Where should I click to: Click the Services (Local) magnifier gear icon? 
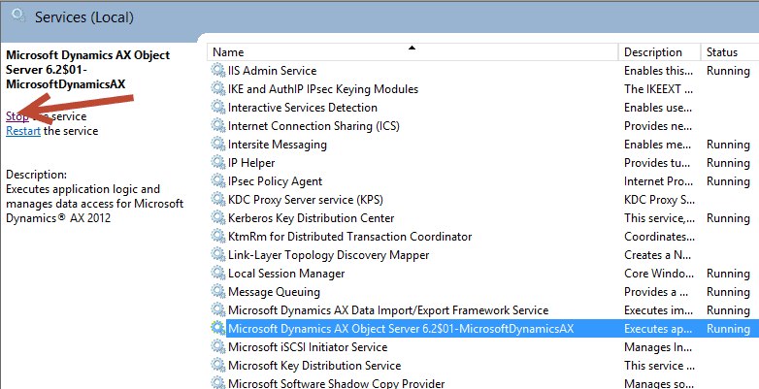point(18,16)
